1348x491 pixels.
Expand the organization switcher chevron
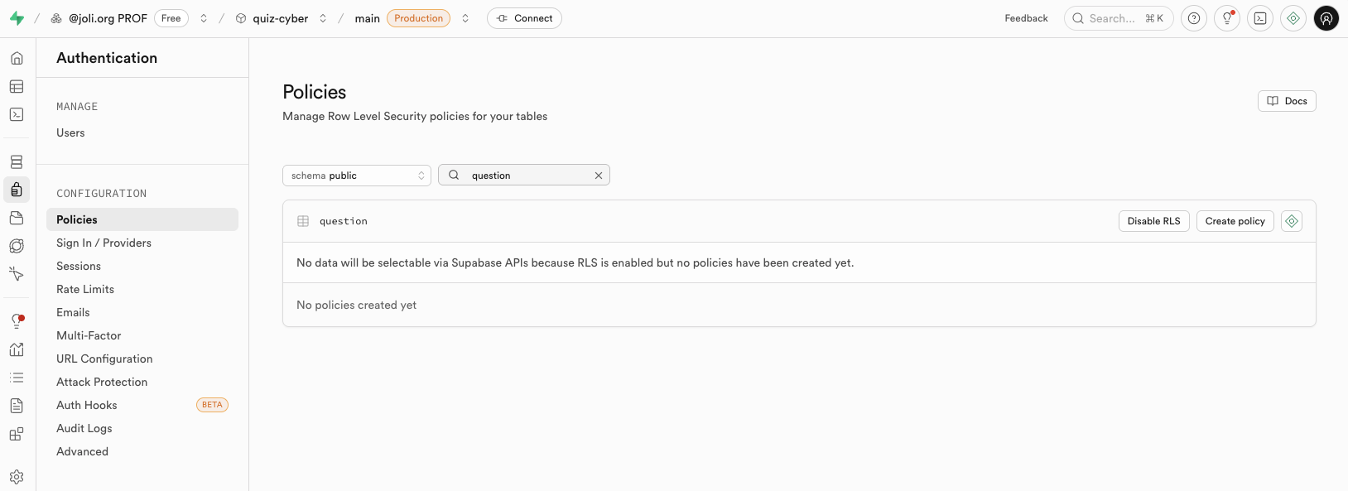[x=204, y=18]
